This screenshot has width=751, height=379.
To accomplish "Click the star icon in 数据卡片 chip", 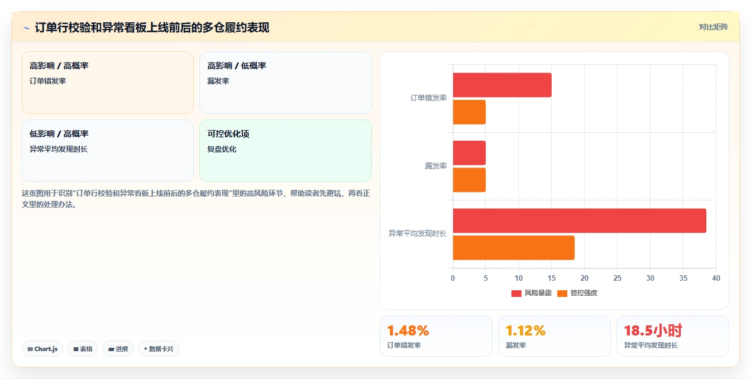I will click(x=145, y=349).
